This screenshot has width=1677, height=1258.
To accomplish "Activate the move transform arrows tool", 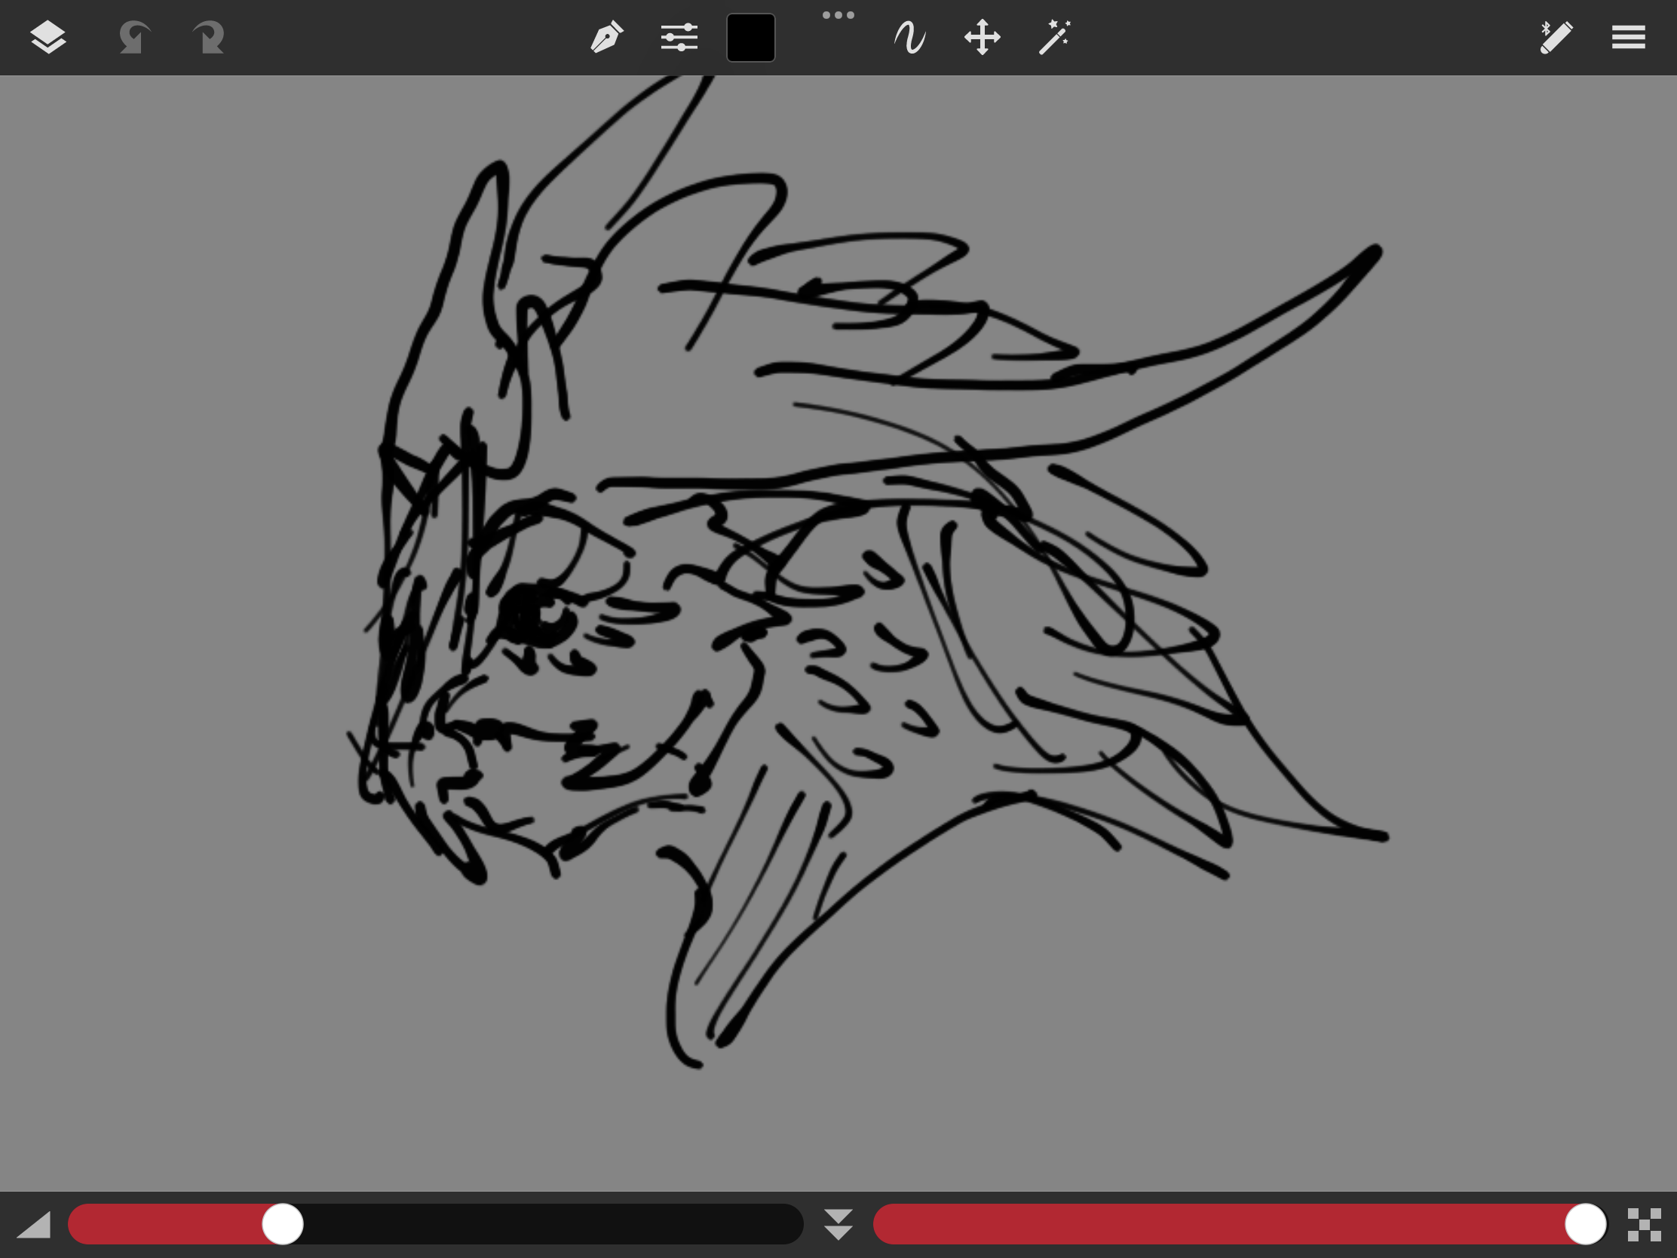I will click(x=982, y=37).
